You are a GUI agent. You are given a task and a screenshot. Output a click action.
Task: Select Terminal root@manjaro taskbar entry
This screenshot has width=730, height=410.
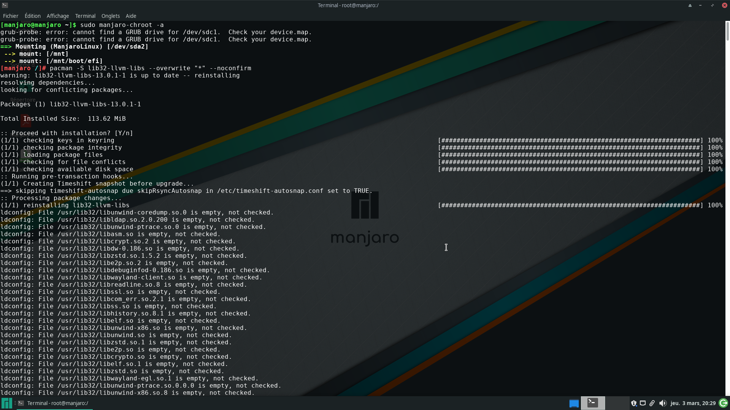[57, 403]
